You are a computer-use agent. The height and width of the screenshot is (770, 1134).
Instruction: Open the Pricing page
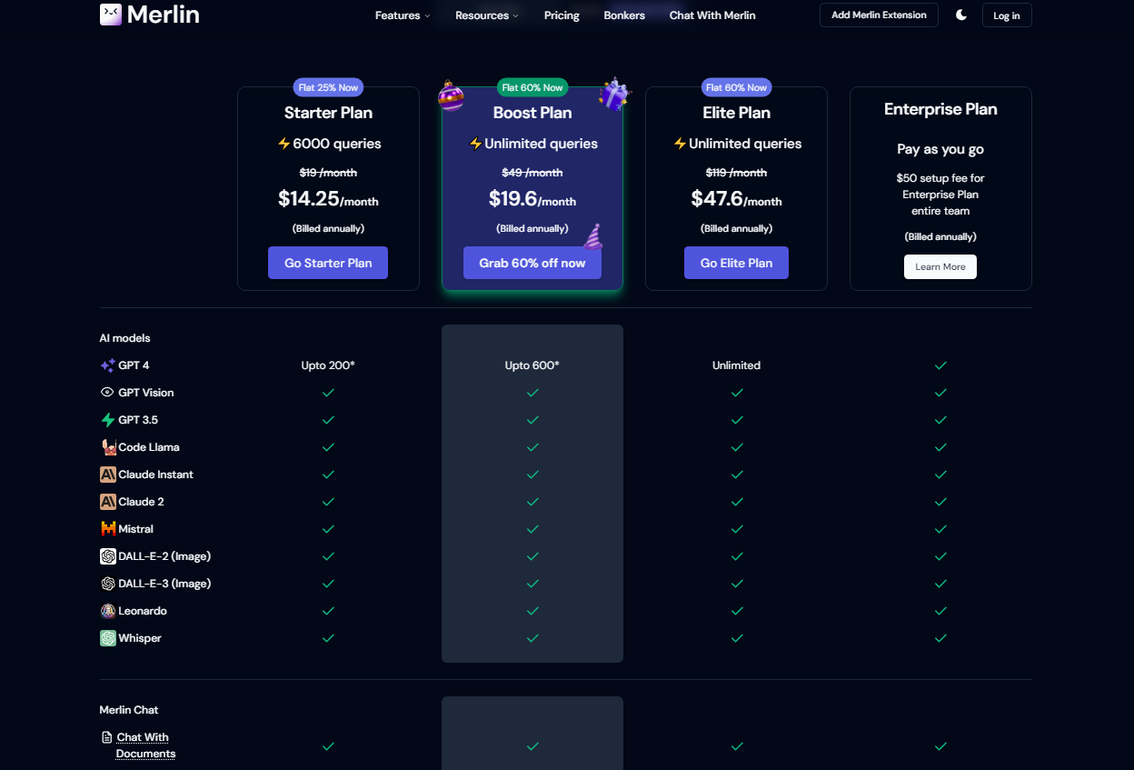562,15
